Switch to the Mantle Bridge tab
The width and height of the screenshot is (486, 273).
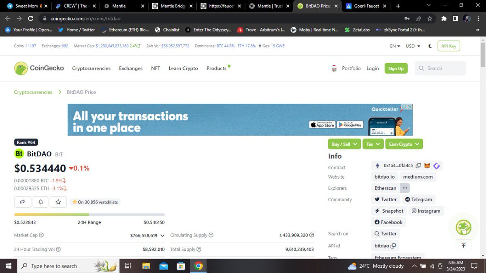pos(173,6)
